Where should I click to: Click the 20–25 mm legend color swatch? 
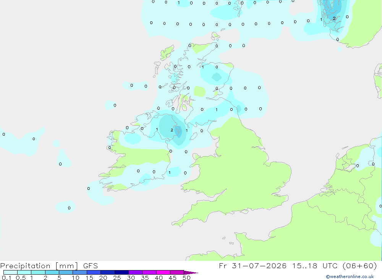(108, 272)
